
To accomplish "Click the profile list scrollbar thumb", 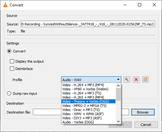I will 118,94.
